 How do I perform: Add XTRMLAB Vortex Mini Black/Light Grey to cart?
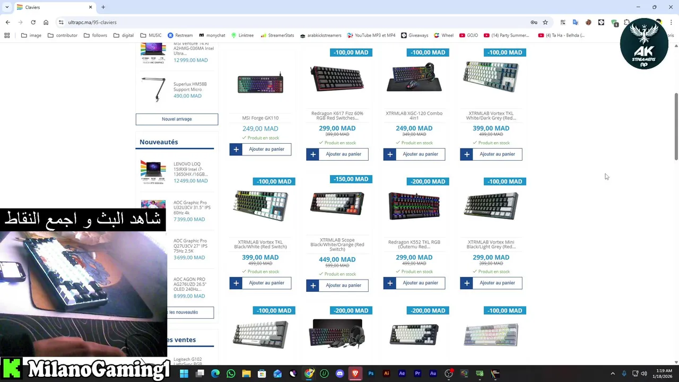(x=491, y=283)
